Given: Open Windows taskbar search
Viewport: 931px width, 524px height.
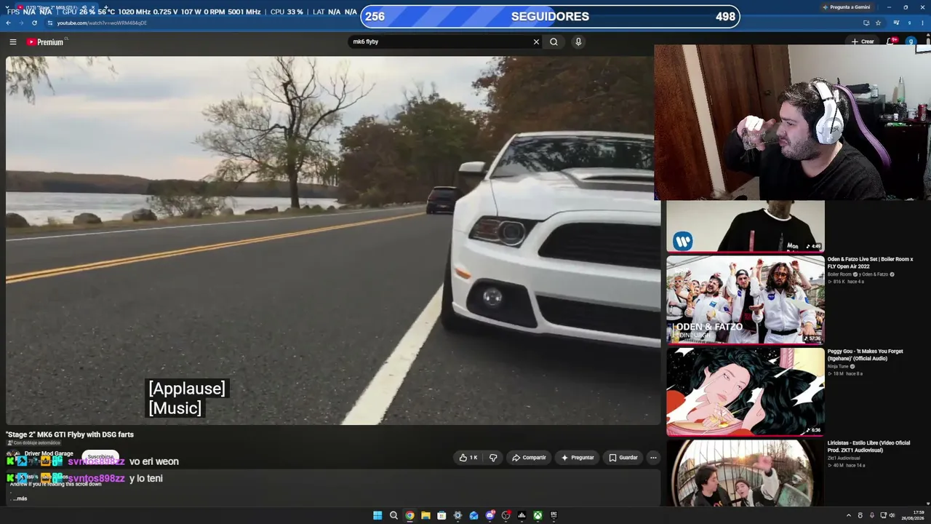Looking at the screenshot, I should [393, 515].
